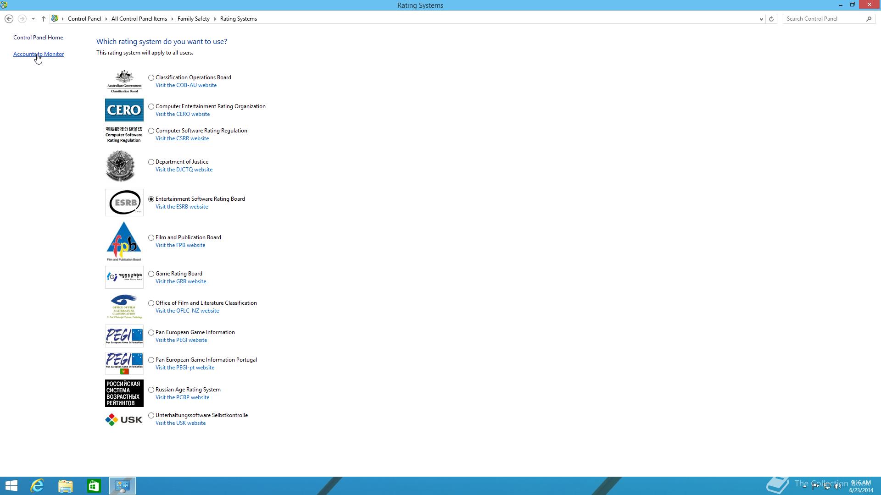
Task: Expand chevron after Control Panel breadcrumb
Action: click(x=106, y=19)
